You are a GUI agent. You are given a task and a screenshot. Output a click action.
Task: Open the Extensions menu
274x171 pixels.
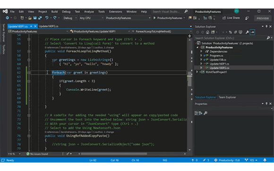tap(116, 12)
